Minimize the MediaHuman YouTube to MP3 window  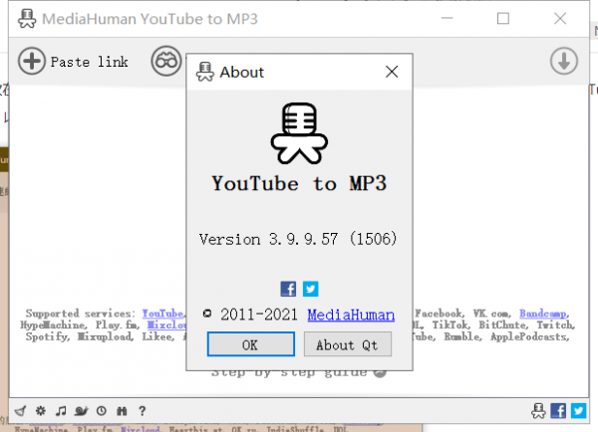pyautogui.click(x=447, y=18)
